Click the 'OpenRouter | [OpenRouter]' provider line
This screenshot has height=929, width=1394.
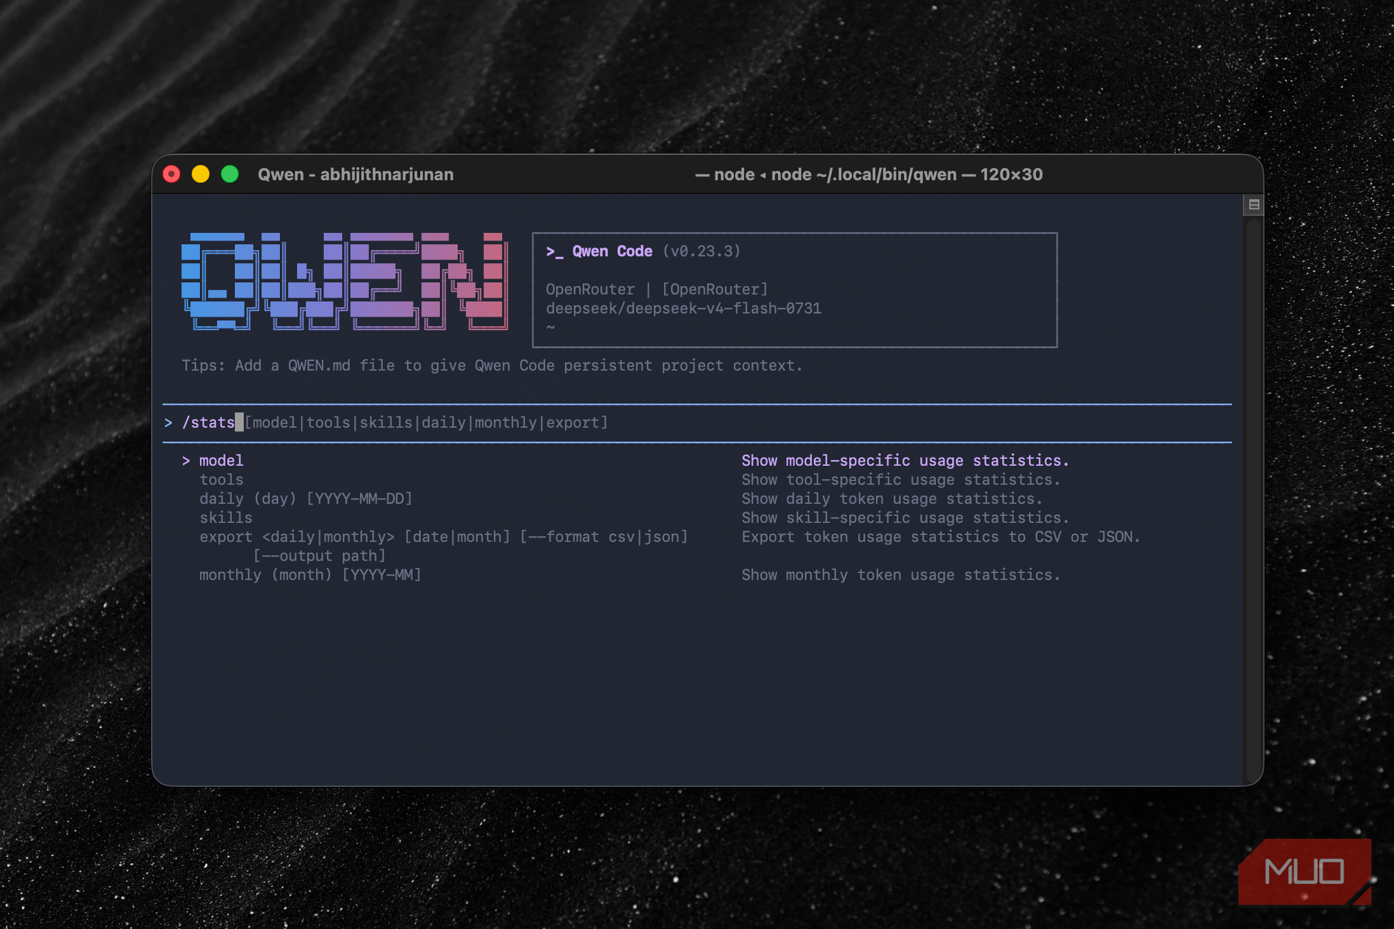click(657, 289)
